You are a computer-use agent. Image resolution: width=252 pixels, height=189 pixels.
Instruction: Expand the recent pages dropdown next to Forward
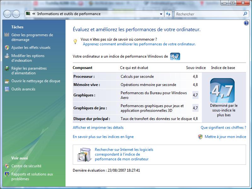(x=22, y=14)
